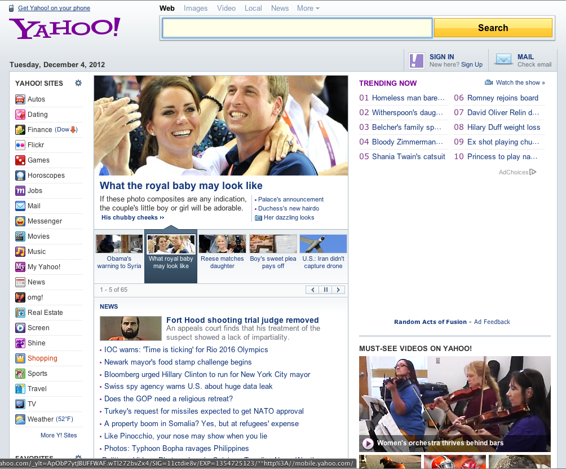Open Sports from the sidebar list
Screen dimensions: 566x469
(38, 373)
